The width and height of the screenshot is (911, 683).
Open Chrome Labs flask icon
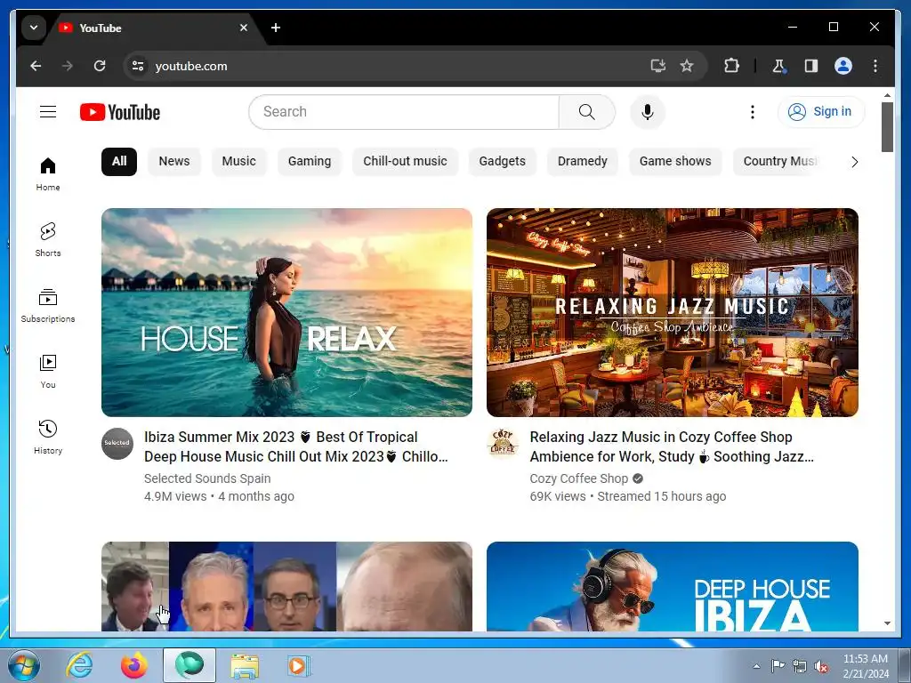pyautogui.click(x=779, y=66)
